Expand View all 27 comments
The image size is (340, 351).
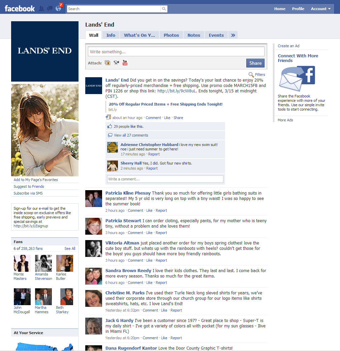131,135
